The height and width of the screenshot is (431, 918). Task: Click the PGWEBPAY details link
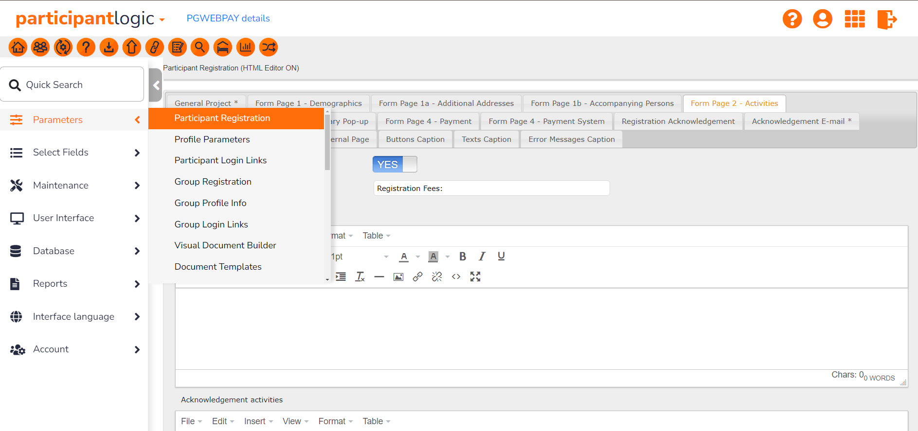point(228,18)
